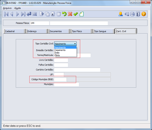Close the Manutenção Pessoa Física window

click(146, 2)
